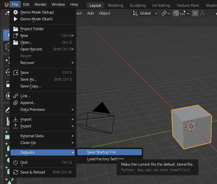Expand the Recover submenu
Viewport: 217px width, 184px height.
(x=43, y=63)
